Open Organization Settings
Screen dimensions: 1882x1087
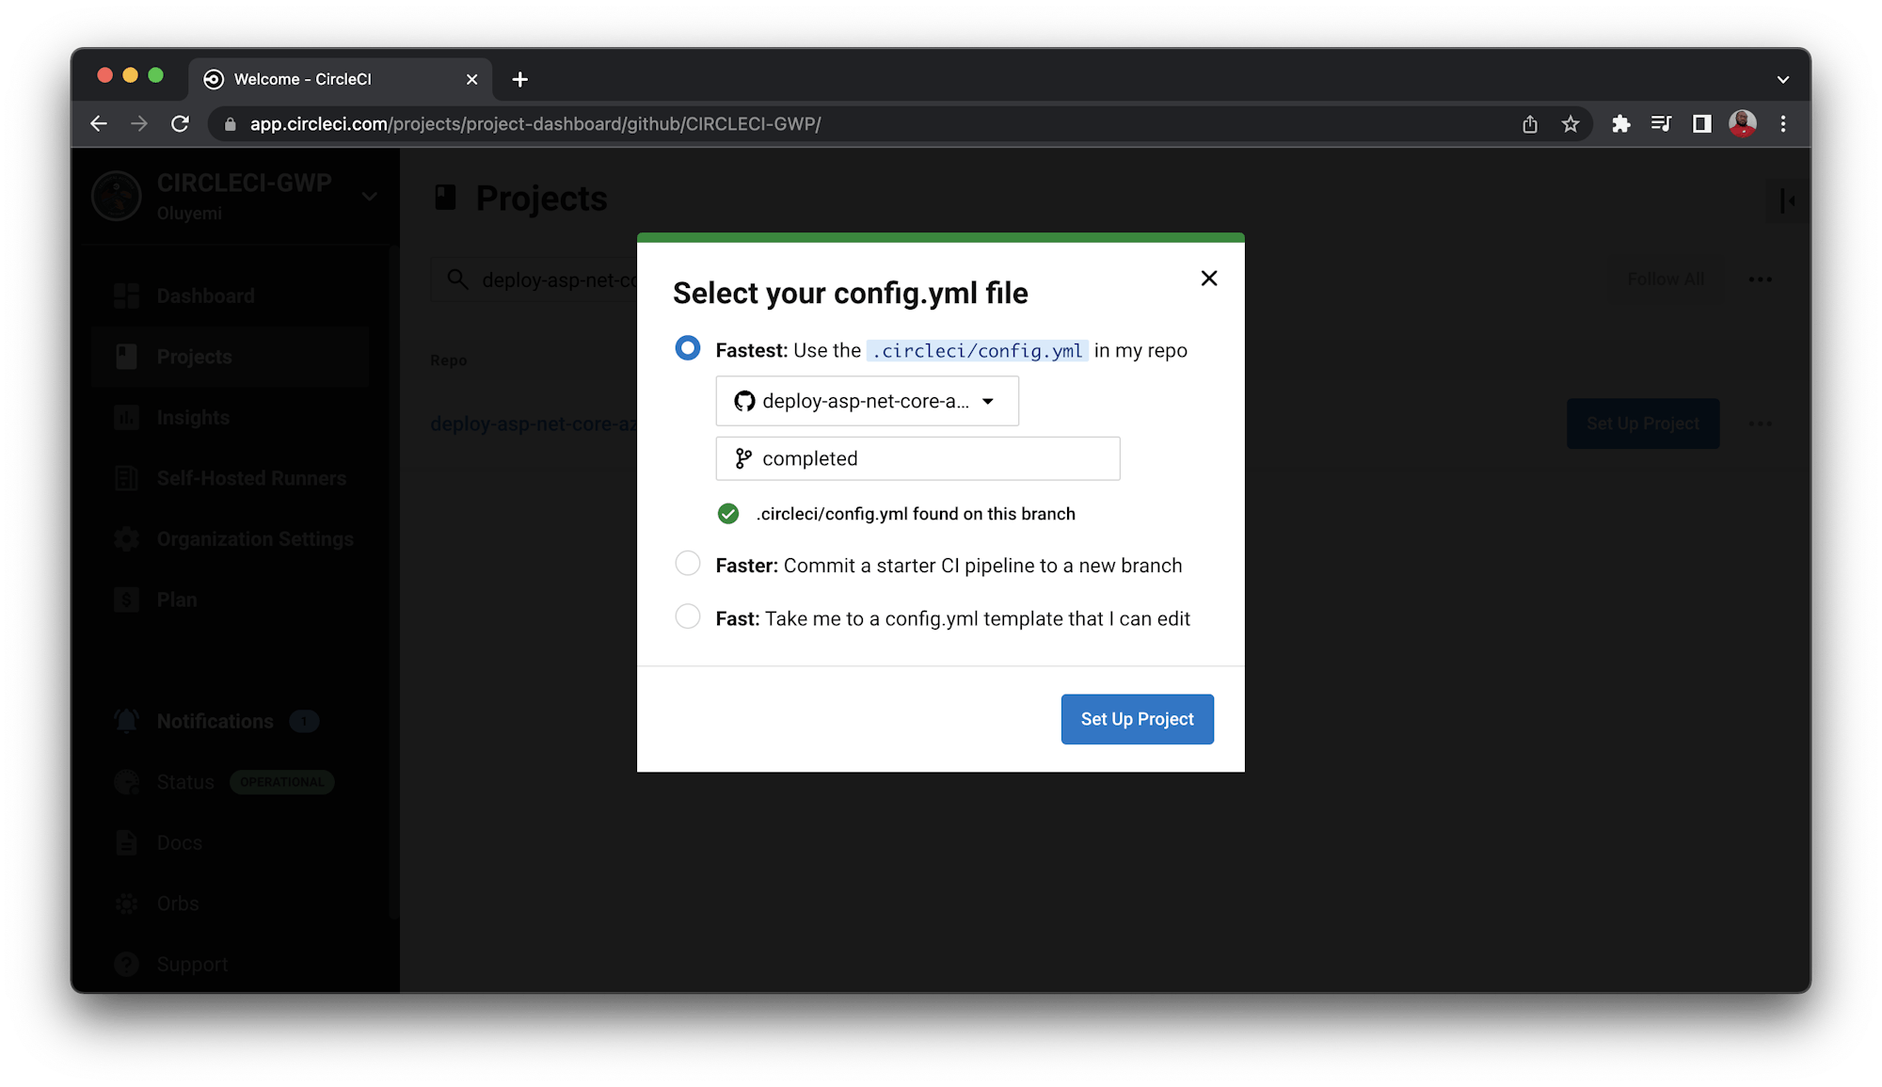255,538
